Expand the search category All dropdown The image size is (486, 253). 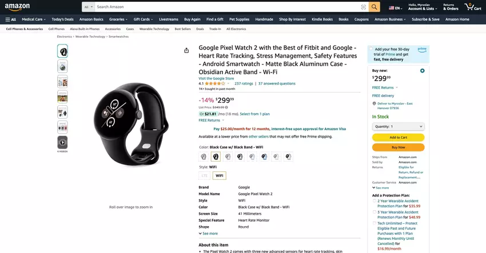[x=88, y=7]
